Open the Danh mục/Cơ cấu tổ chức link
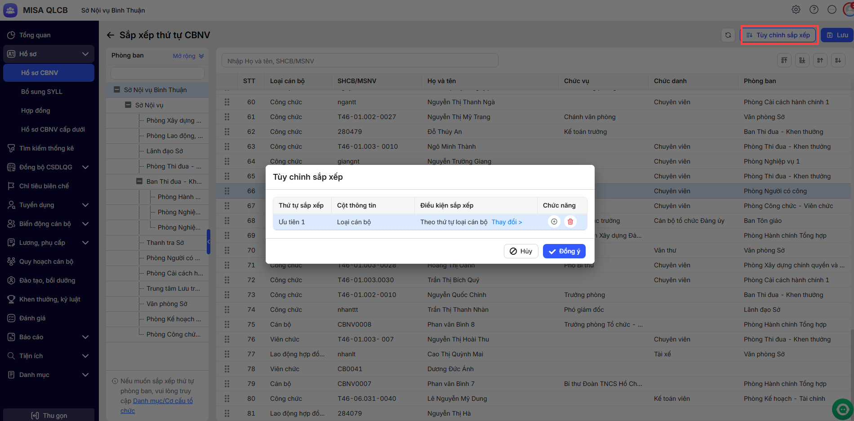Screen dimensions: 854x421 (163, 401)
